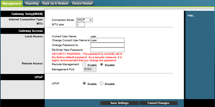Open the Back Up & Restore tab

55,3
